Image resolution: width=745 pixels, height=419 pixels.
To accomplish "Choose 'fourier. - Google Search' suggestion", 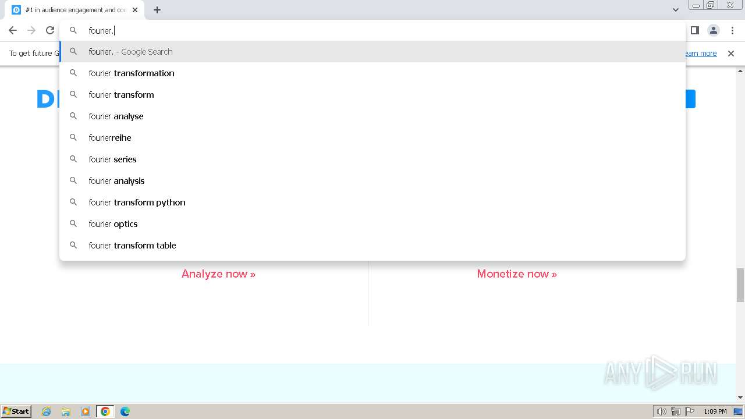I will [372, 52].
